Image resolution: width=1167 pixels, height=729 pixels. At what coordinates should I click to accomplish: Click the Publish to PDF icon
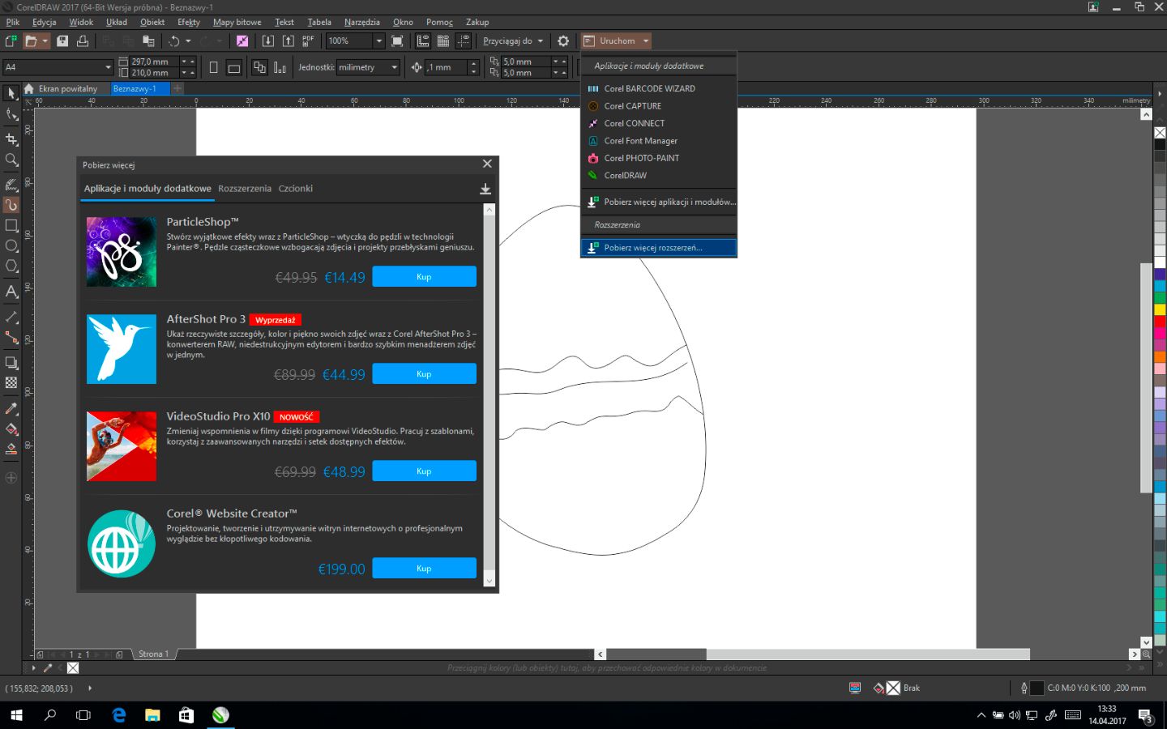pos(308,40)
